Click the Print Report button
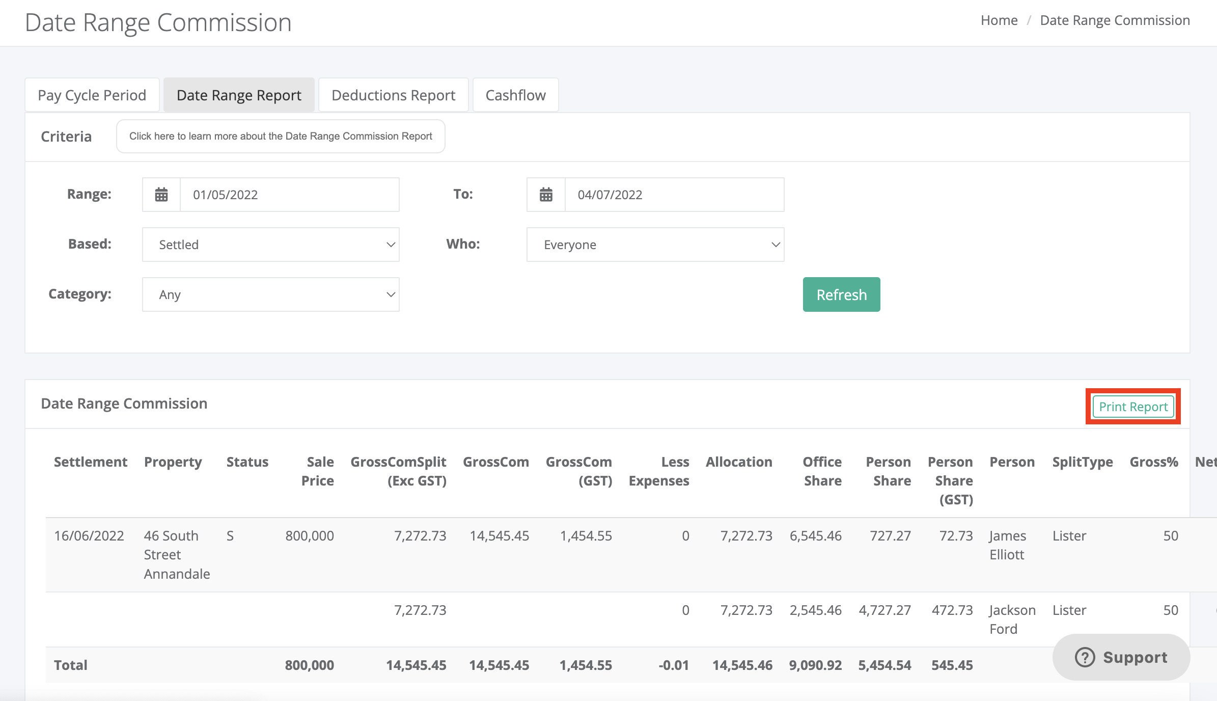Viewport: 1217px width, 701px height. click(x=1133, y=407)
